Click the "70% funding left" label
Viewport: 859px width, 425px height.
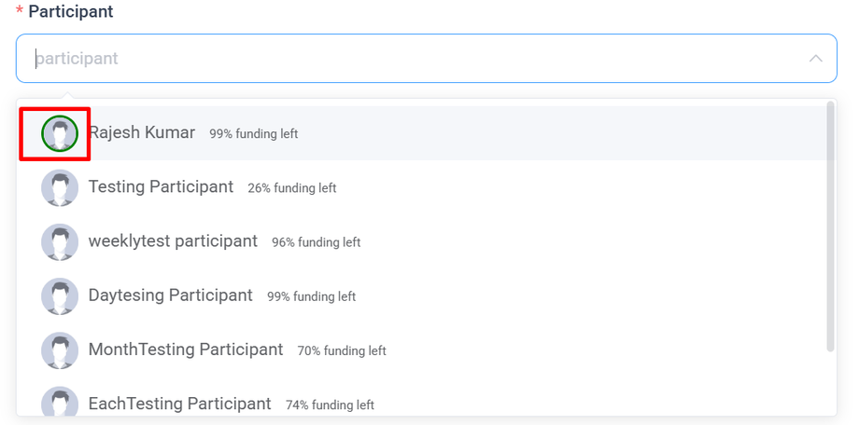341,351
